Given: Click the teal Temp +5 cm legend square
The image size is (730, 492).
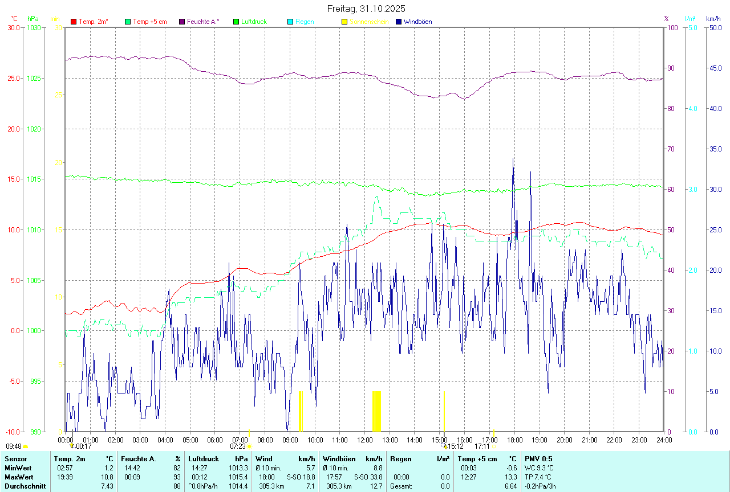Looking at the screenshot, I should tap(128, 22).
